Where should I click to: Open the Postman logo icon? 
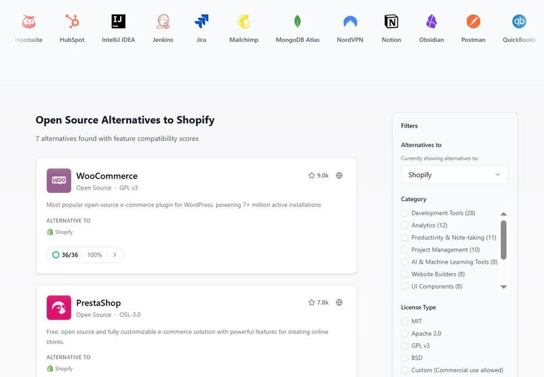473,22
